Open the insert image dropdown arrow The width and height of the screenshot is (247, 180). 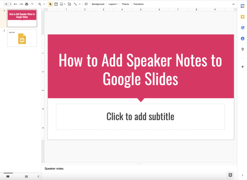pos(65,4)
